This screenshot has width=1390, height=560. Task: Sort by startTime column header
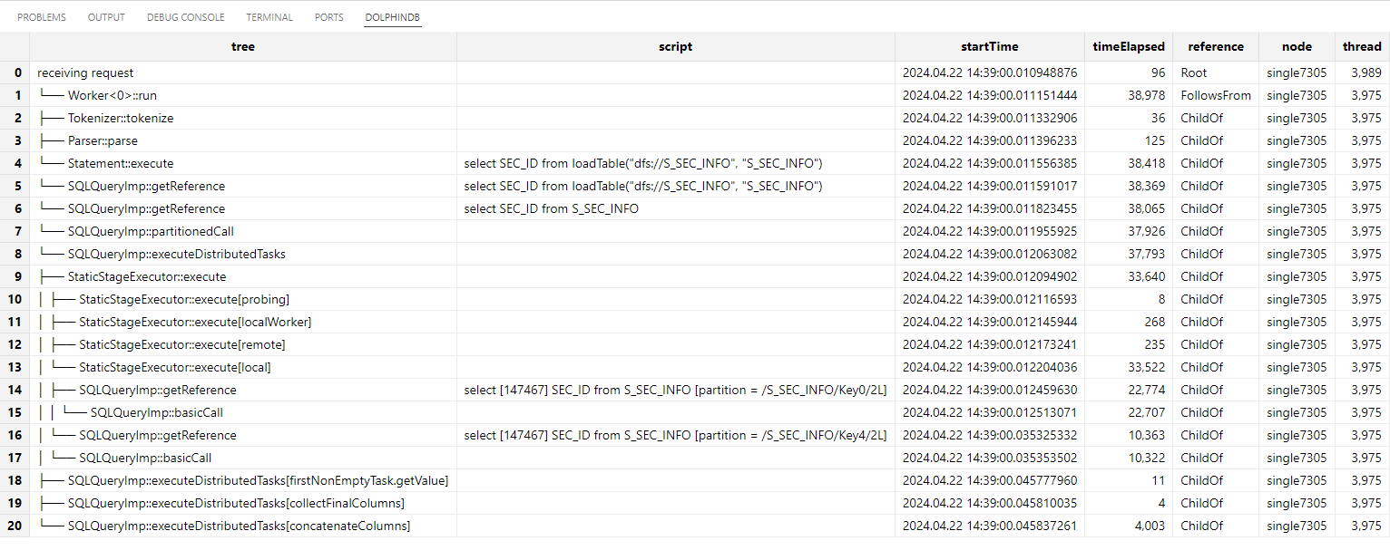click(x=989, y=47)
